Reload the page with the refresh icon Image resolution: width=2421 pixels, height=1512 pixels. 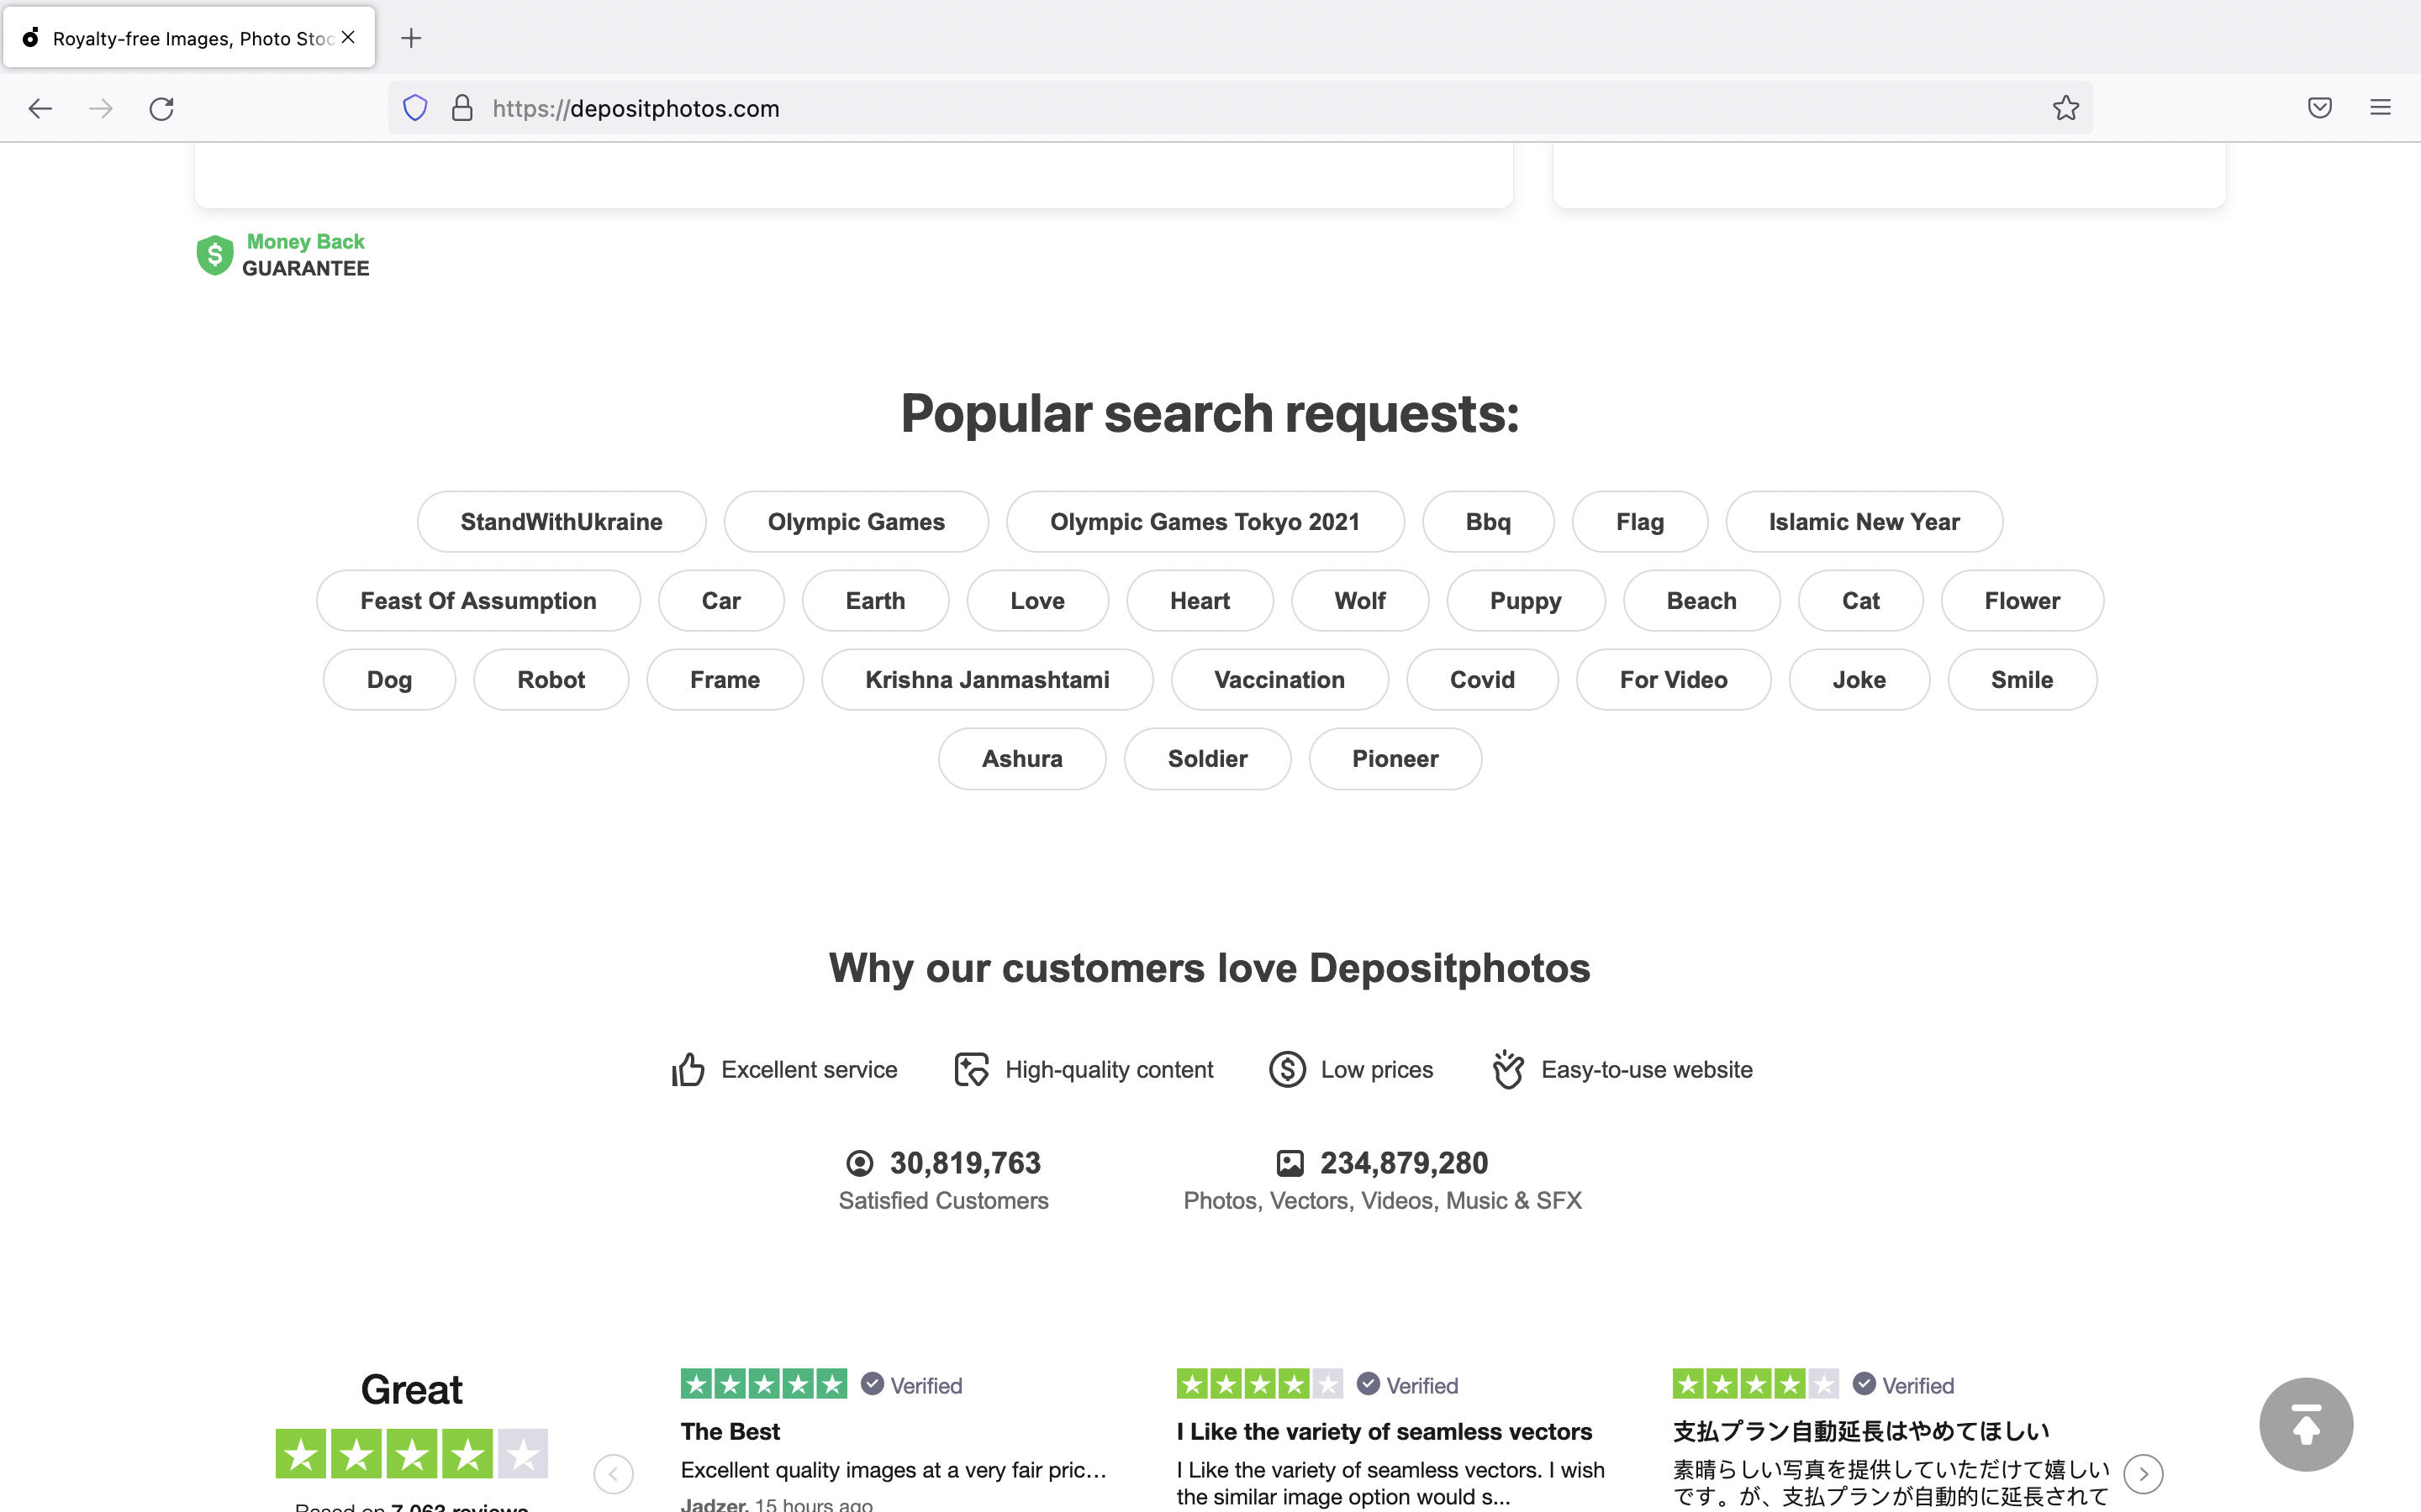pyautogui.click(x=162, y=108)
